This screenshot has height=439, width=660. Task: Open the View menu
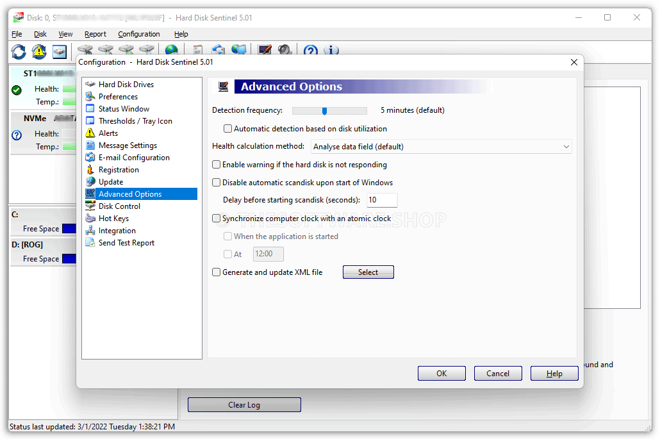tap(65, 34)
